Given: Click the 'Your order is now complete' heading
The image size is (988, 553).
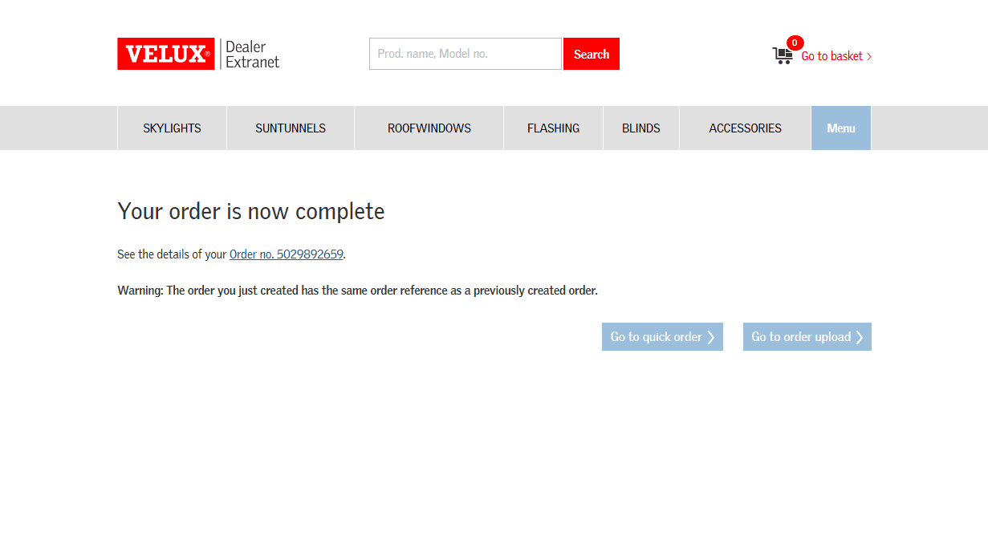Looking at the screenshot, I should point(251,211).
